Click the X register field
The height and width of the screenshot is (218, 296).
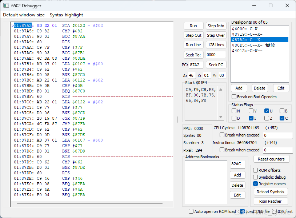coord(207,76)
